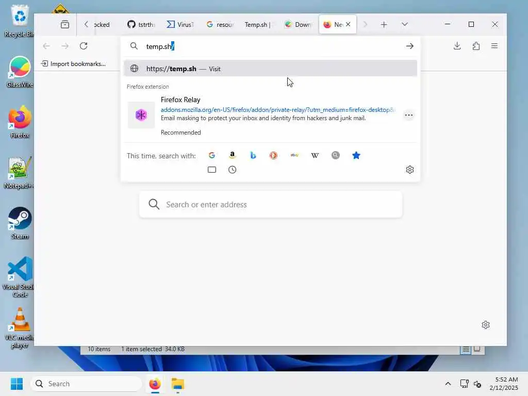
Task: Search this time with Google
Action: click(x=212, y=155)
